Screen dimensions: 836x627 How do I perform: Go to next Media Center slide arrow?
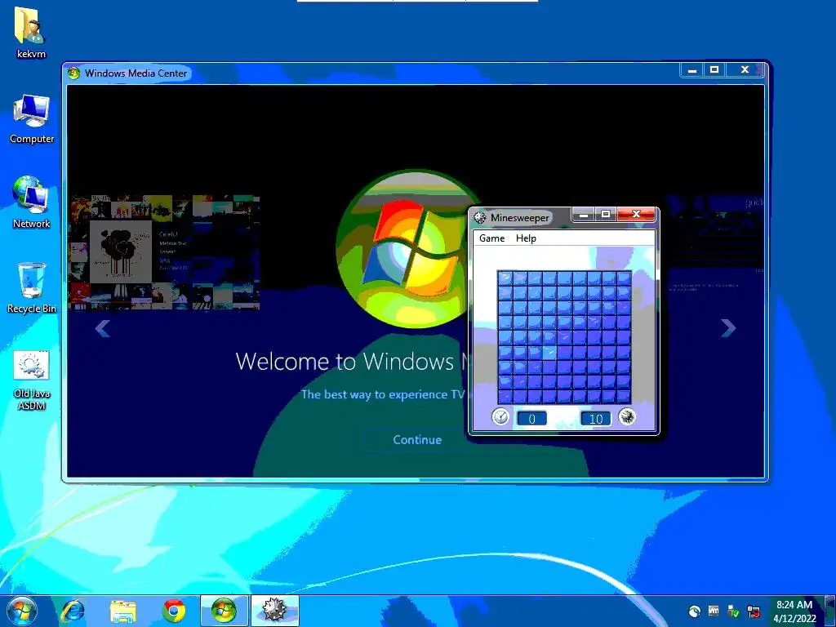(728, 328)
